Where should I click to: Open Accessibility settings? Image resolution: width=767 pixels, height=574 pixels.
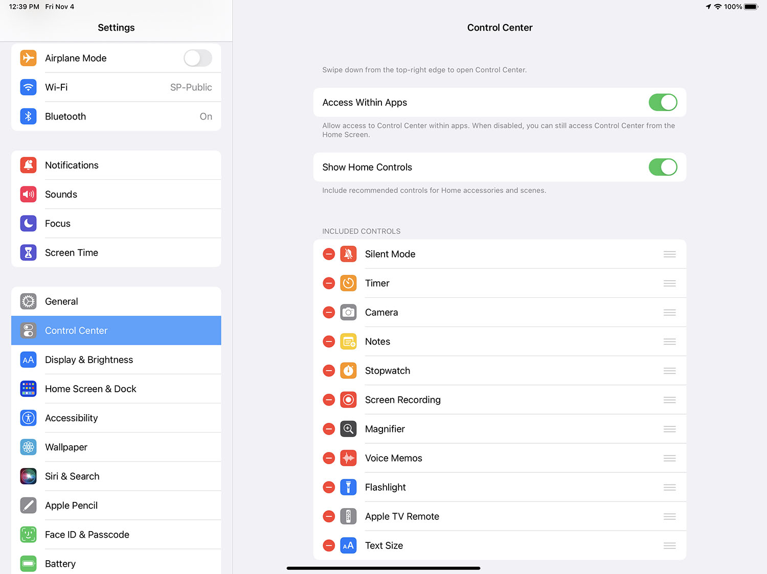tap(116, 418)
